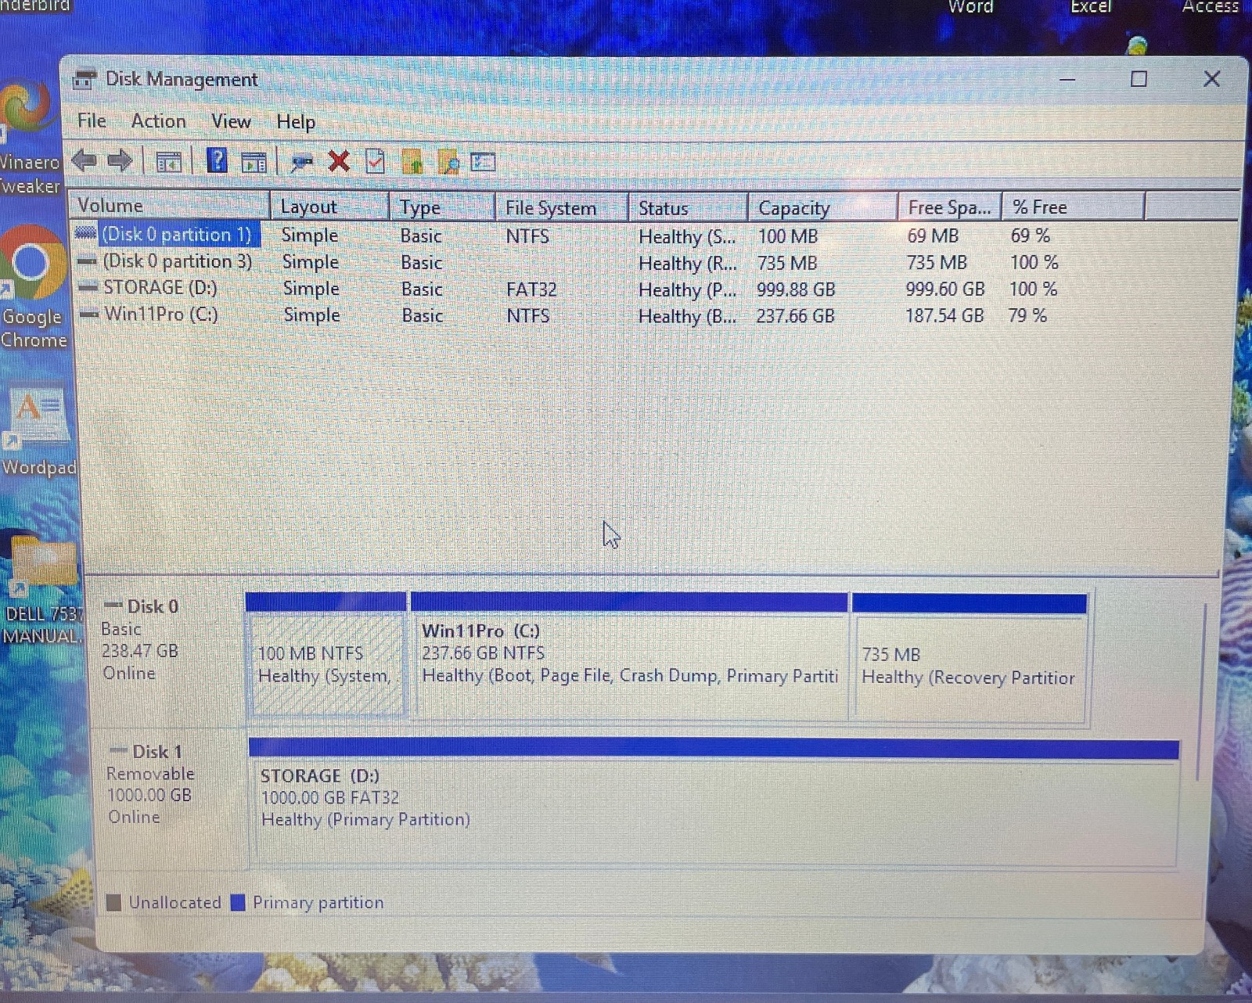
Task: Open the Action menu
Action: pos(159,121)
